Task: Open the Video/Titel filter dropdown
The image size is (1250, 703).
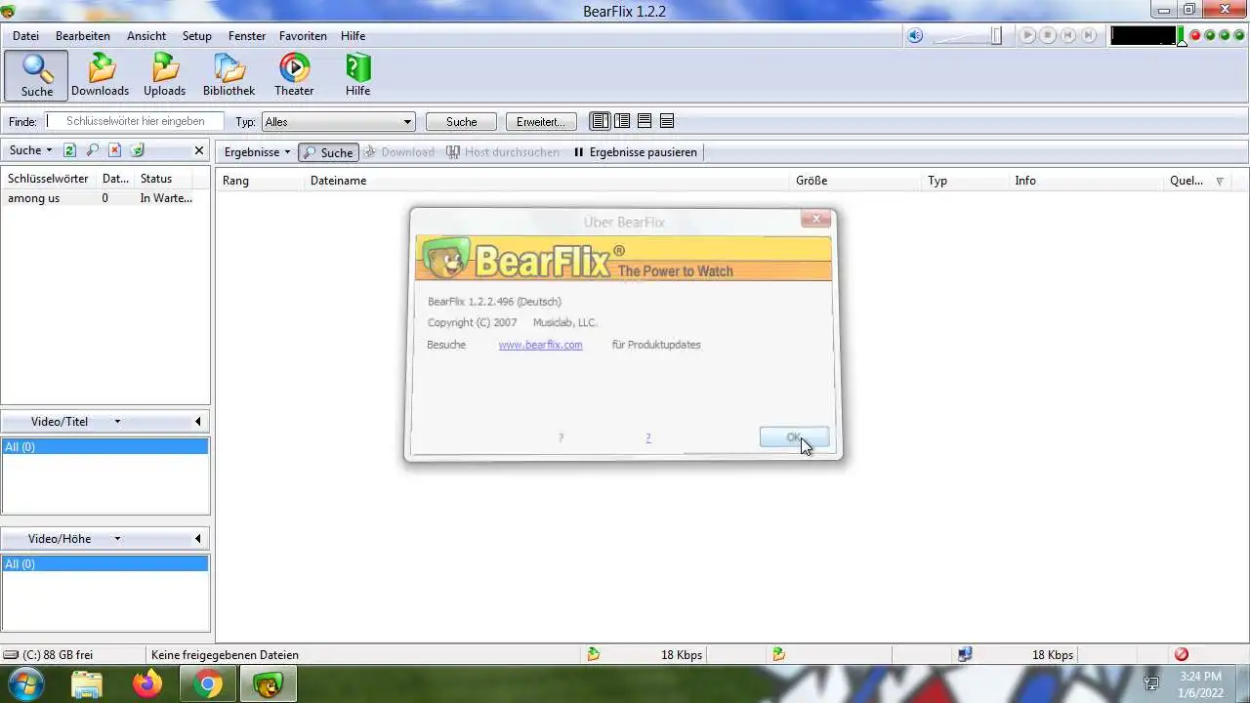Action: pos(117,422)
